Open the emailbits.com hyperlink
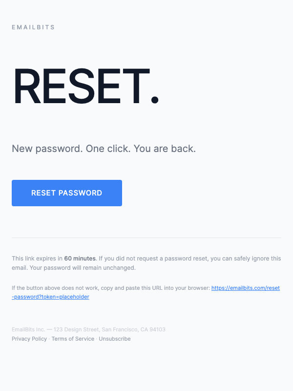The width and height of the screenshot is (293, 391). [x=246, y=288]
